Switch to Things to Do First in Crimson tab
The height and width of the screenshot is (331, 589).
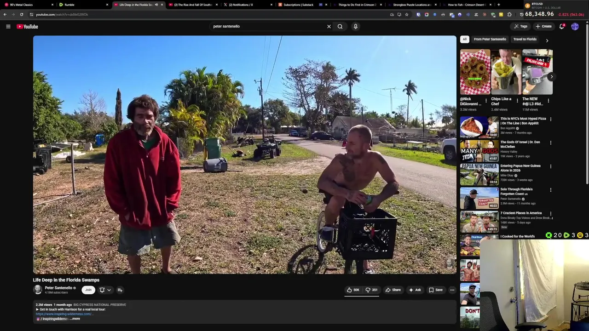[x=357, y=5]
